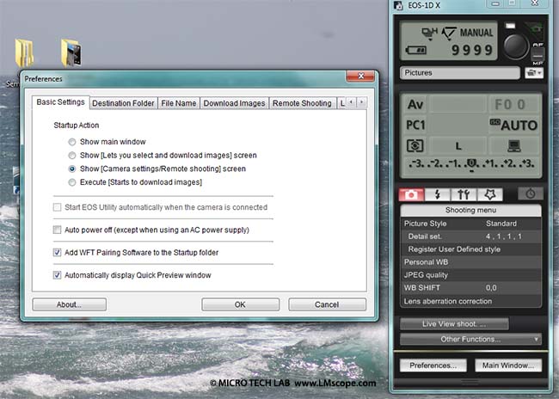This screenshot has width=559, height=399.
Task: Open the Shooting menu camera icon tab
Action: point(412,194)
